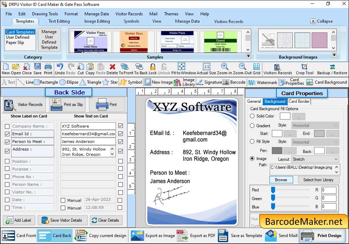Image resolution: width=349 pixels, height=244 pixels.
Task: Click the Browse button for image path
Action: (x=281, y=180)
